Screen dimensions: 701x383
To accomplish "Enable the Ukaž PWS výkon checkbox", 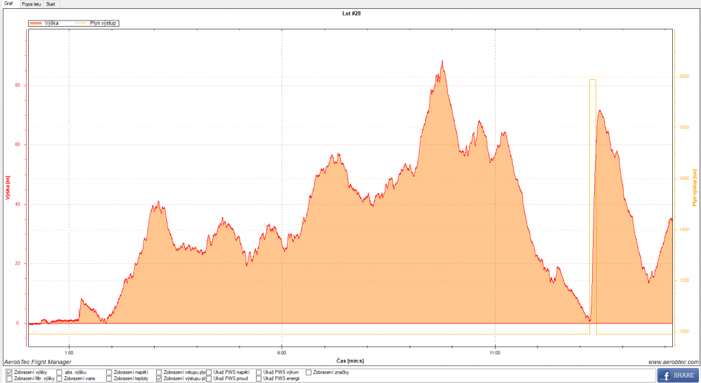I will coord(259,372).
